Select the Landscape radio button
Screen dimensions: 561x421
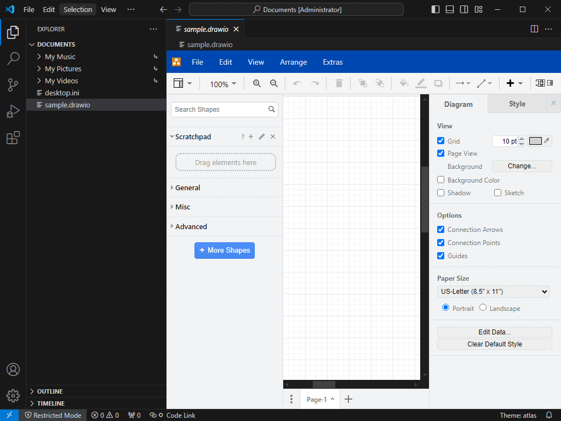[483, 308]
